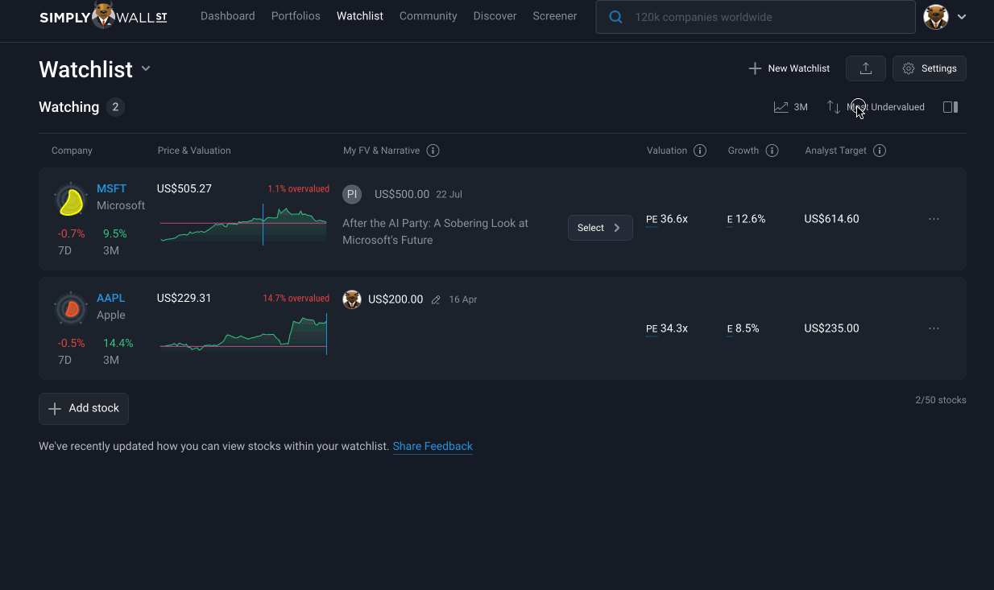This screenshot has height=590, width=994.
Task: Open the Screener
Action: pos(555,16)
